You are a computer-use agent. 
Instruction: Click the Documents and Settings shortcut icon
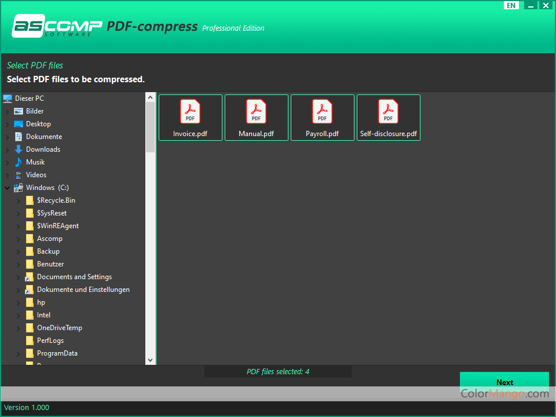[x=30, y=277]
